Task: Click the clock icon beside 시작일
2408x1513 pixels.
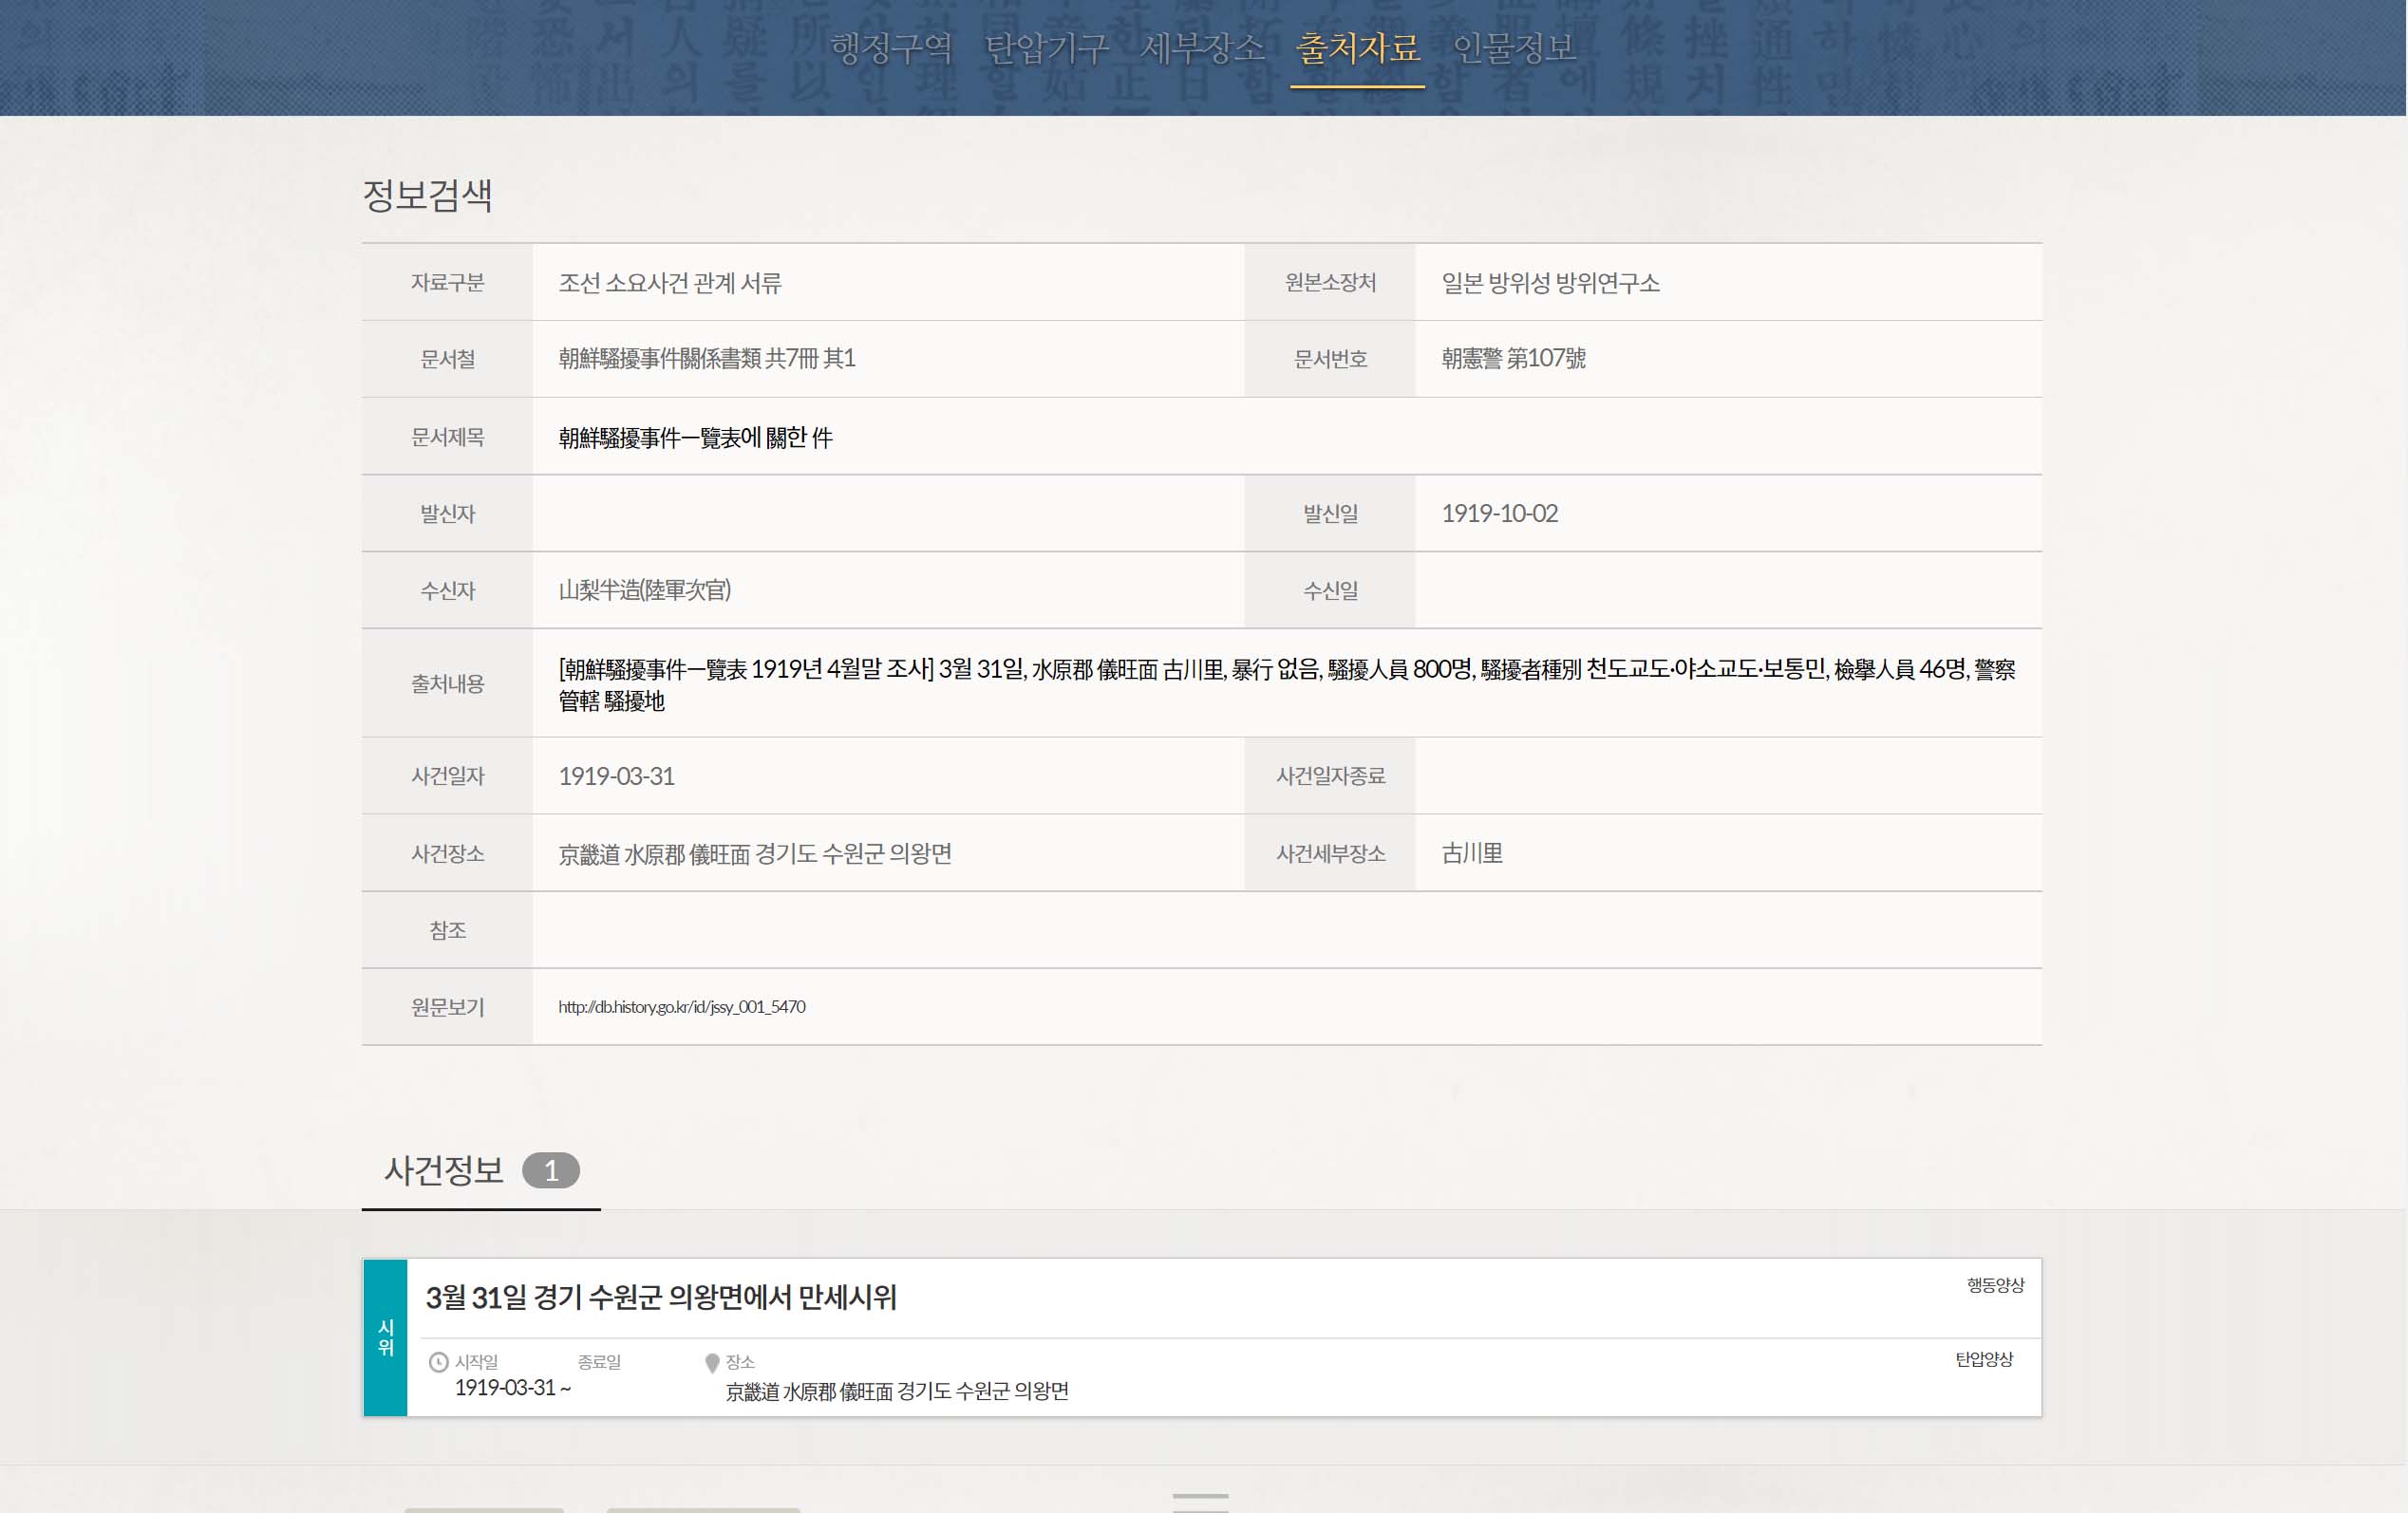Action: [438, 1362]
